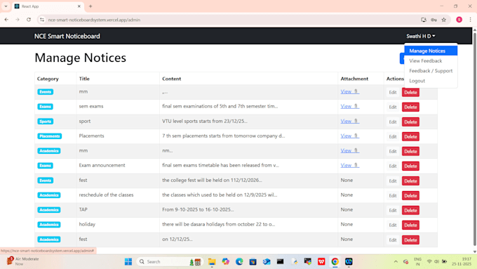Screen dimensions: 477x269
Task: Open Windows Start menu
Action: pos(128,262)
